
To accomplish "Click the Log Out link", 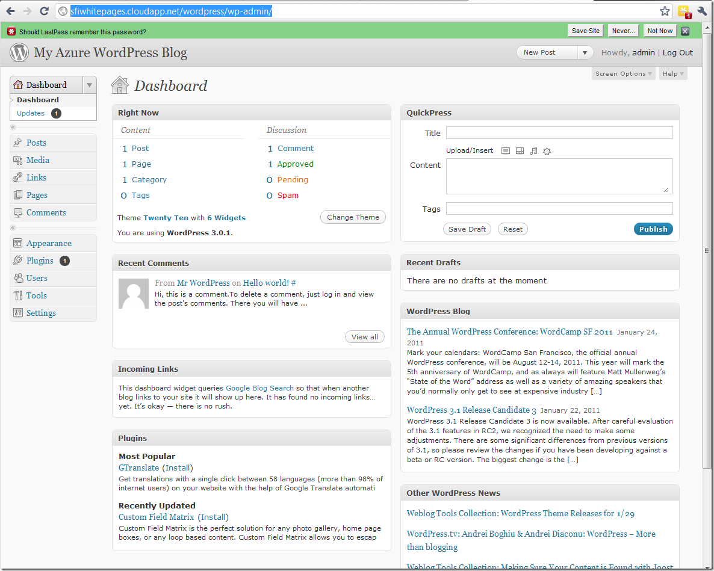I will (677, 53).
